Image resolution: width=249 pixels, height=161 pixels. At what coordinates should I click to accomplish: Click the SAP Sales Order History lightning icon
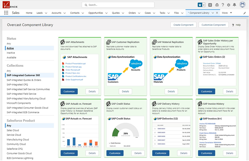200,42
